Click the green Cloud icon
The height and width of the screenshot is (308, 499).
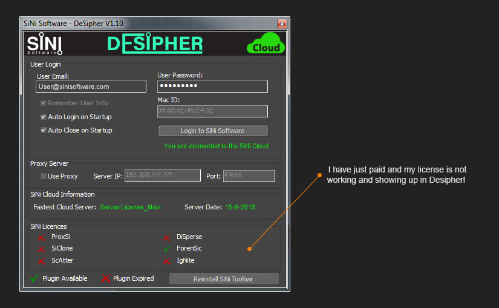tap(266, 43)
